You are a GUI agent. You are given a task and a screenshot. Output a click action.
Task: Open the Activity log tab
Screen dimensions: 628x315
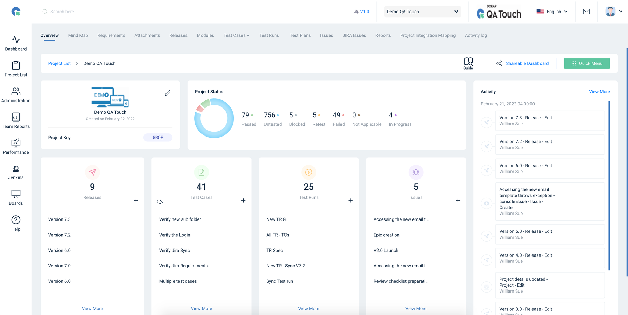tap(476, 35)
